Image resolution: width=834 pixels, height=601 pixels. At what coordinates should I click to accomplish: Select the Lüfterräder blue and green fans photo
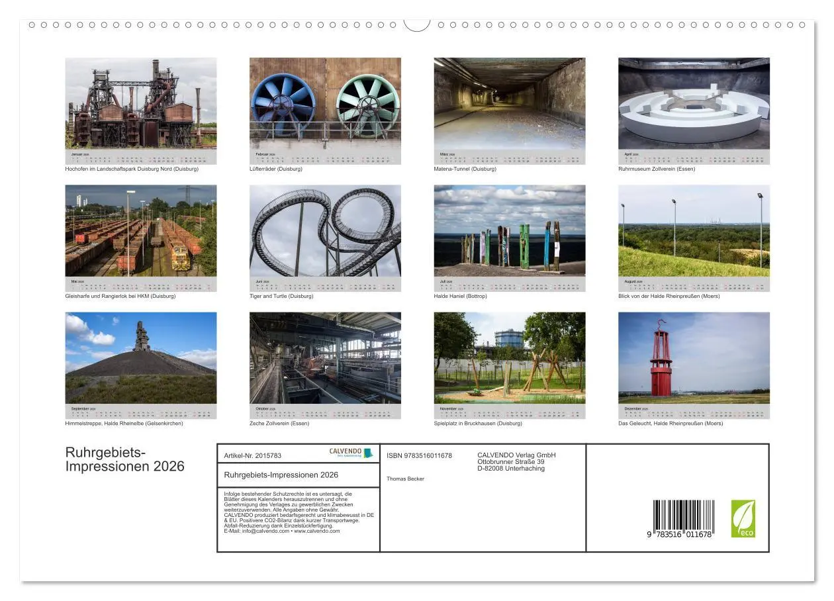point(325,103)
